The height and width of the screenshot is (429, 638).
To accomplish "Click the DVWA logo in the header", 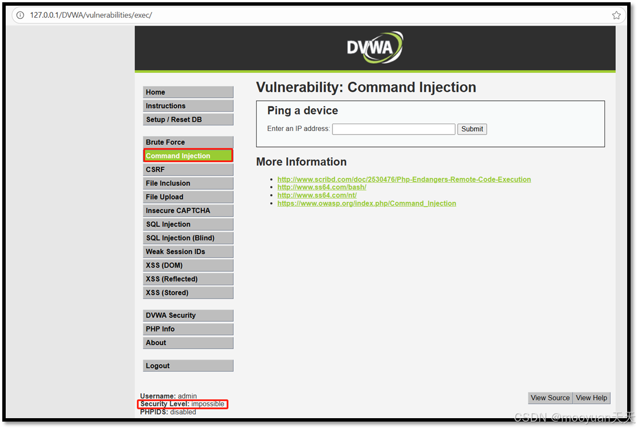I will coord(375,48).
